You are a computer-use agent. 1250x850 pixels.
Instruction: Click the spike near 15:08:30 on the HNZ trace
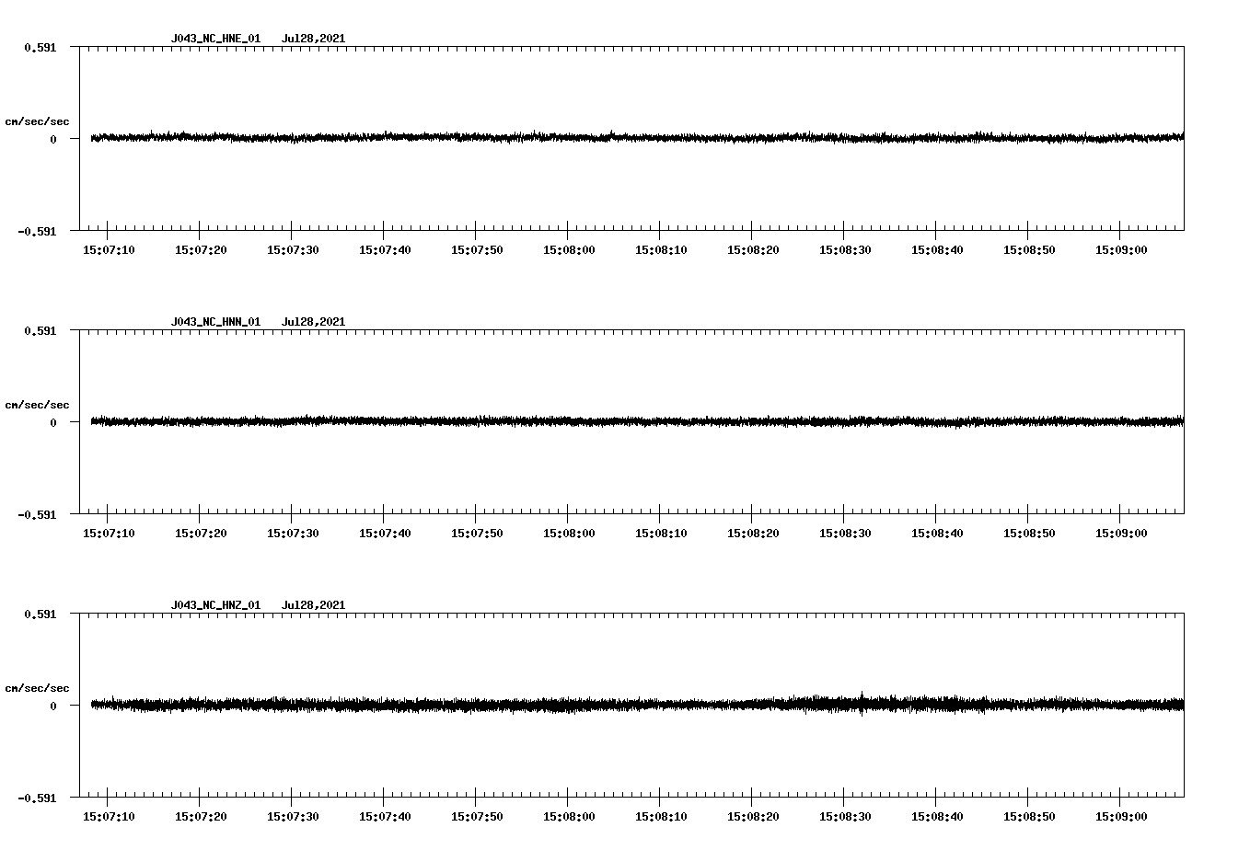[x=862, y=696]
